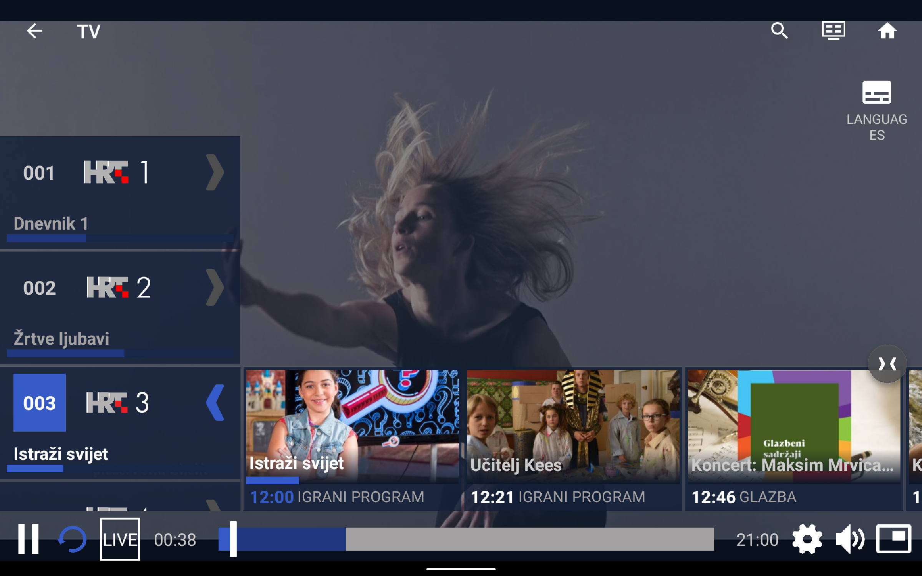Click channel number 002
This screenshot has width=922, height=576.
point(40,288)
